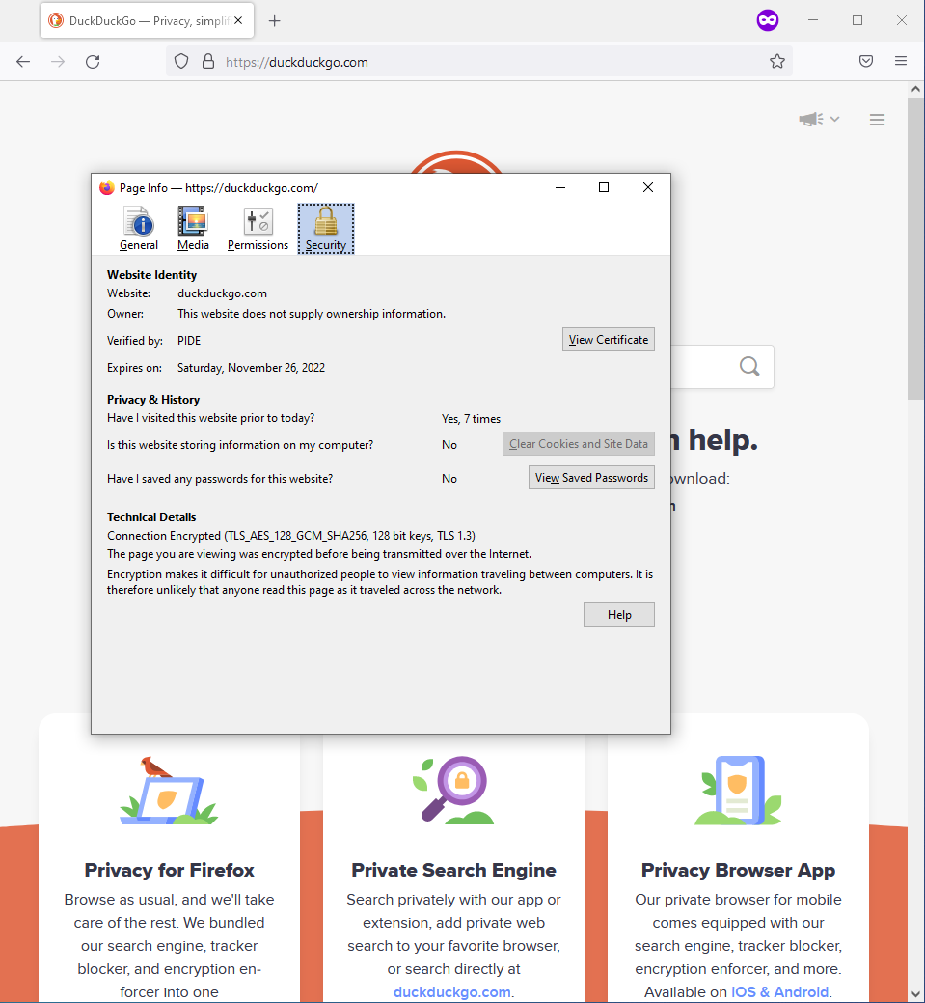The image size is (925, 1003).
Task: Click the search magnifying glass icon
Action: click(748, 367)
